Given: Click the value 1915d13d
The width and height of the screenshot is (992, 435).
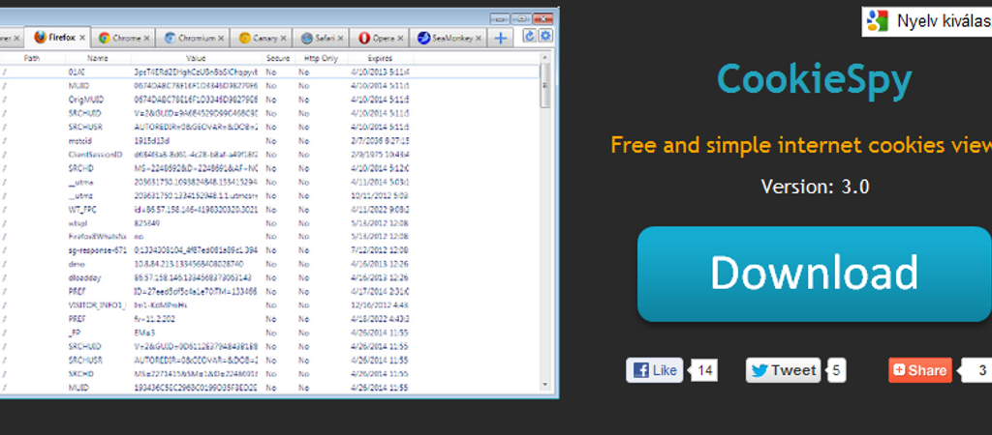Looking at the screenshot, I should tap(152, 141).
